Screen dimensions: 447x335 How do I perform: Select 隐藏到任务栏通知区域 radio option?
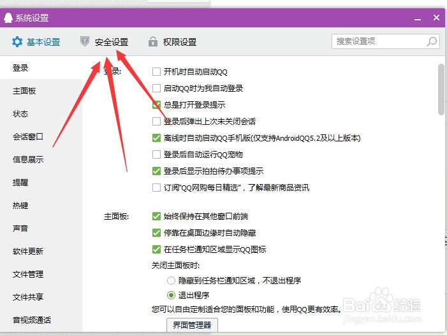click(x=171, y=281)
